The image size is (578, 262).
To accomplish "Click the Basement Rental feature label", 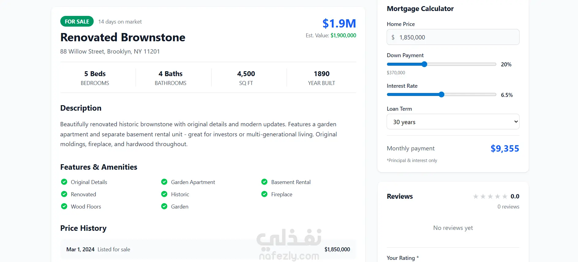I will 291,182.
